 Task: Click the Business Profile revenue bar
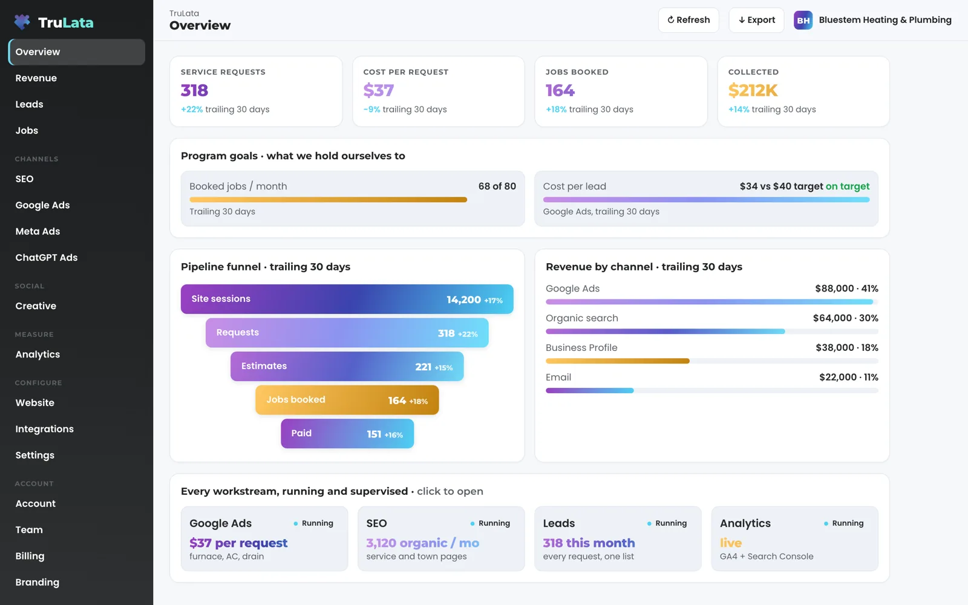pos(712,361)
